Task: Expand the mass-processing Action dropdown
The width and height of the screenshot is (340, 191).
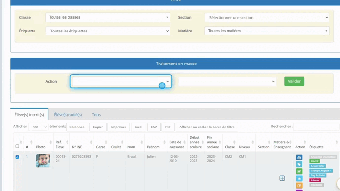Action: click(121, 81)
